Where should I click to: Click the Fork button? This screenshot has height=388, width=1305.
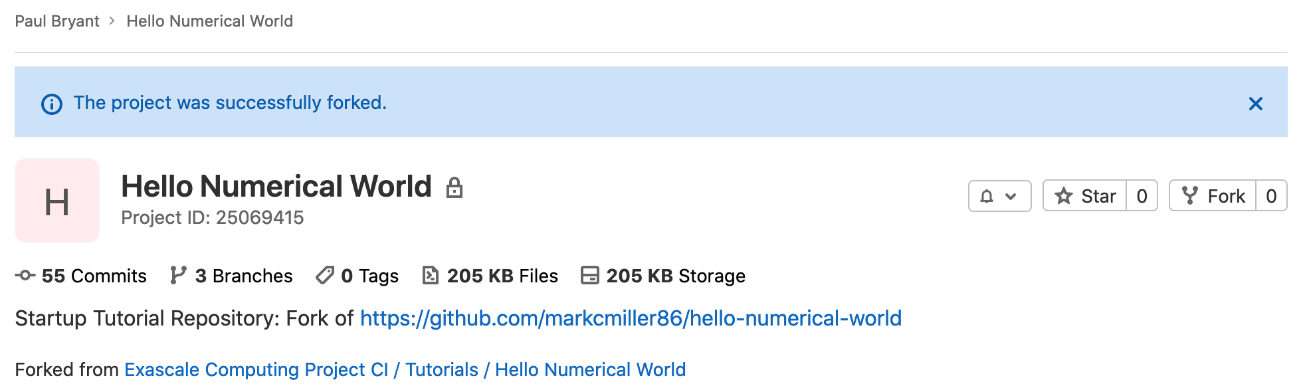point(1213,196)
